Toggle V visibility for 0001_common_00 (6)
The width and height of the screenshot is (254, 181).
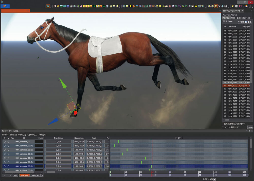8,166
